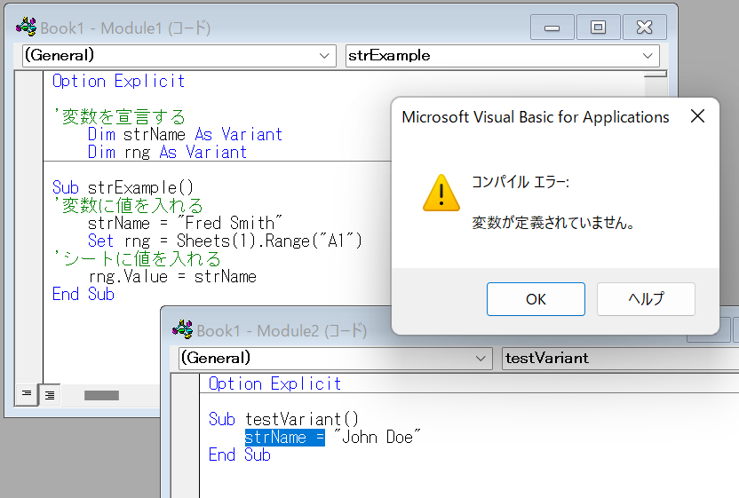Minimize the Book1 - Module1 code window
The height and width of the screenshot is (498, 739).
click(x=552, y=28)
